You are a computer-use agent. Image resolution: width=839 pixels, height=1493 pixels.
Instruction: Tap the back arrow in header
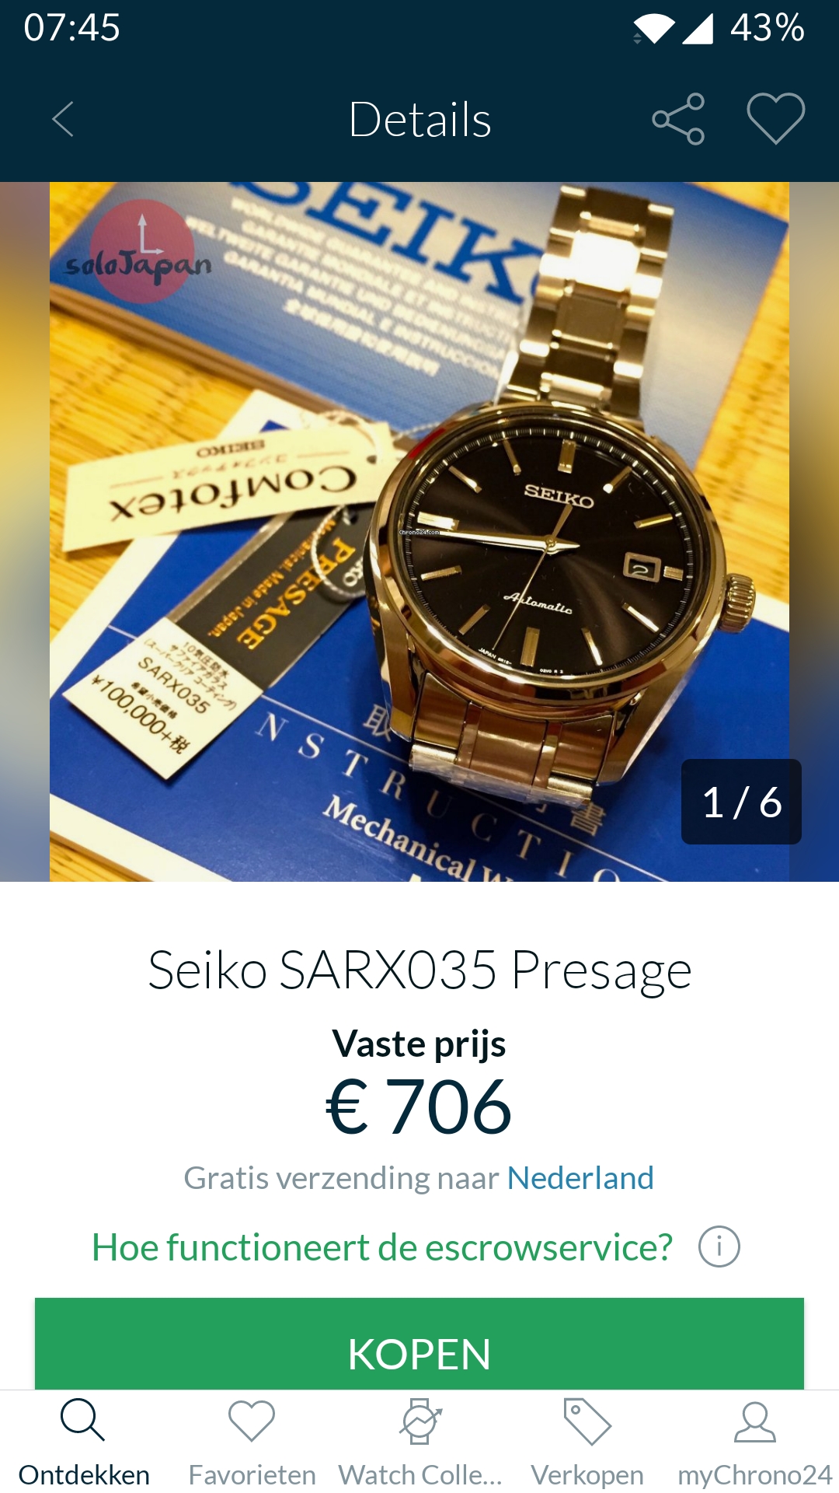click(63, 120)
